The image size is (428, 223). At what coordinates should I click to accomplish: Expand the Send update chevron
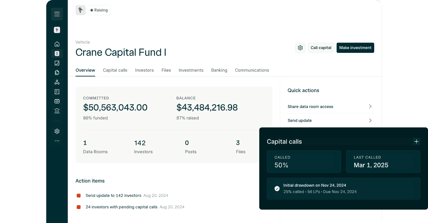[370, 120]
